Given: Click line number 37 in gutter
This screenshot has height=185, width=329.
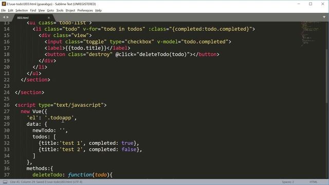Looking at the screenshot, I should (x=7, y=175).
